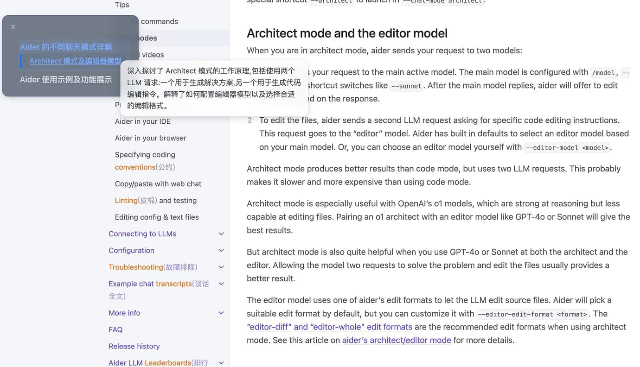
Task: Close the floating outline panel
Action: 13,27
